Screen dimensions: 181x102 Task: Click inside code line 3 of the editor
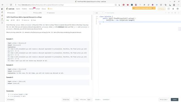pos(120,20)
